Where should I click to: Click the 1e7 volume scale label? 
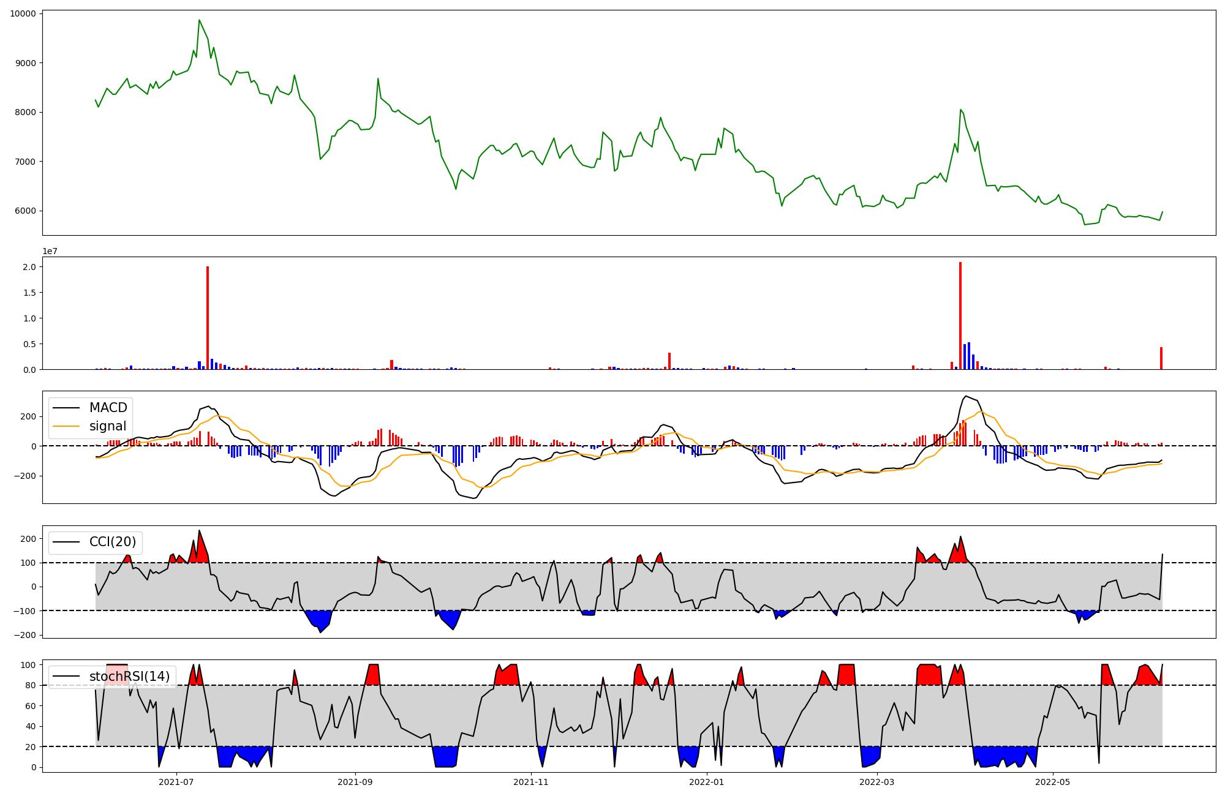[50, 251]
